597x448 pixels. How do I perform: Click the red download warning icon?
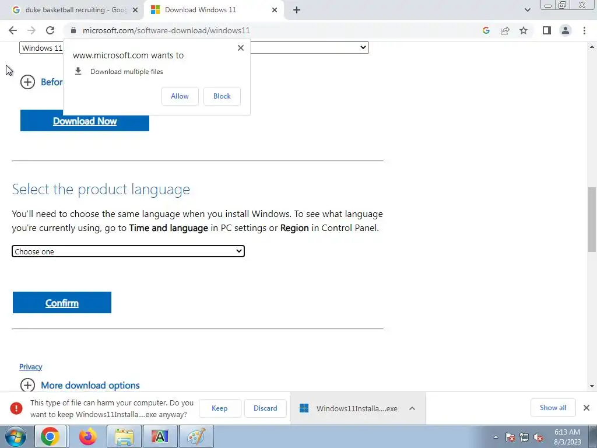[16, 408]
